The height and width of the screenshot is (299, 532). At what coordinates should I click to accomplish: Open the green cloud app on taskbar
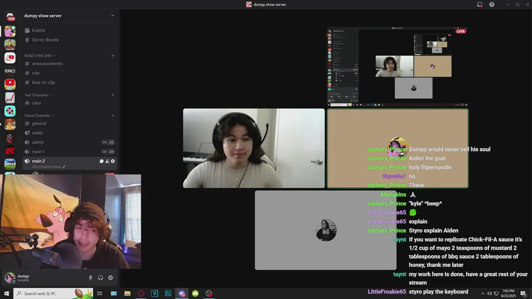[x=195, y=293]
